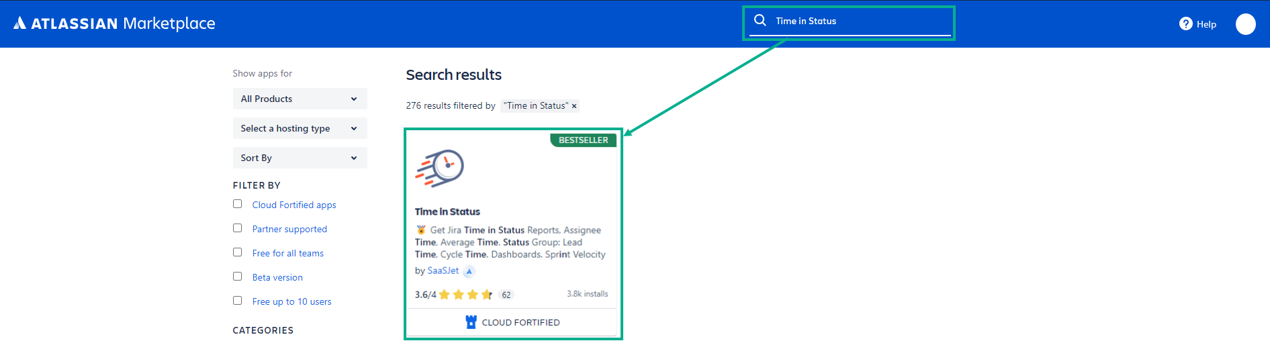Viewport: 1270px width, 343px height.
Task: Click the Atlassian Marketplace logo
Action: [114, 23]
